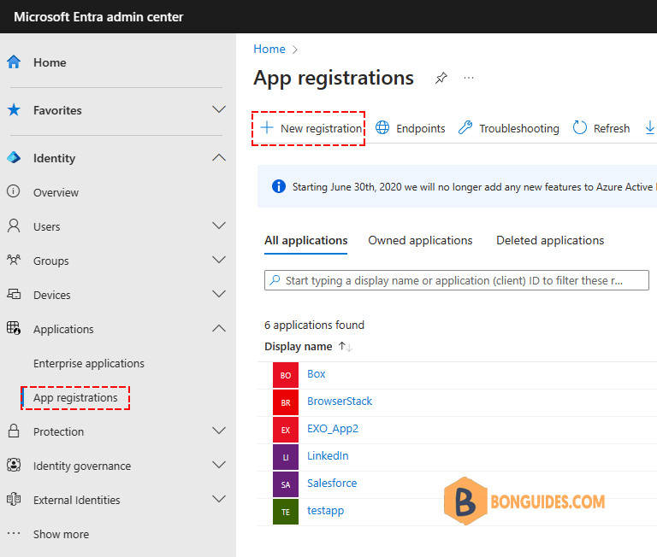Click the Groups people icon
The width and height of the screenshot is (657, 557).
point(14,260)
